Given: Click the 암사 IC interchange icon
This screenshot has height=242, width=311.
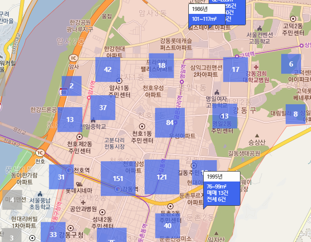Looking at the screenshot, I should (74, 58).
